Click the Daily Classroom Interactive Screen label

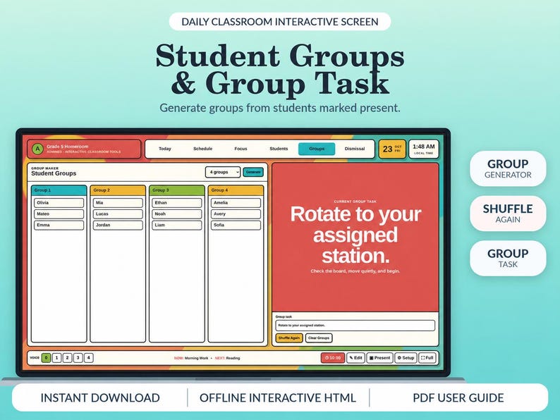click(x=279, y=22)
